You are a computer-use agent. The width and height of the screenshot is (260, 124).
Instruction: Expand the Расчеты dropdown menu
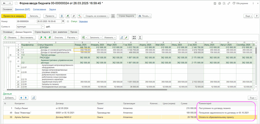[x=72, y=37]
